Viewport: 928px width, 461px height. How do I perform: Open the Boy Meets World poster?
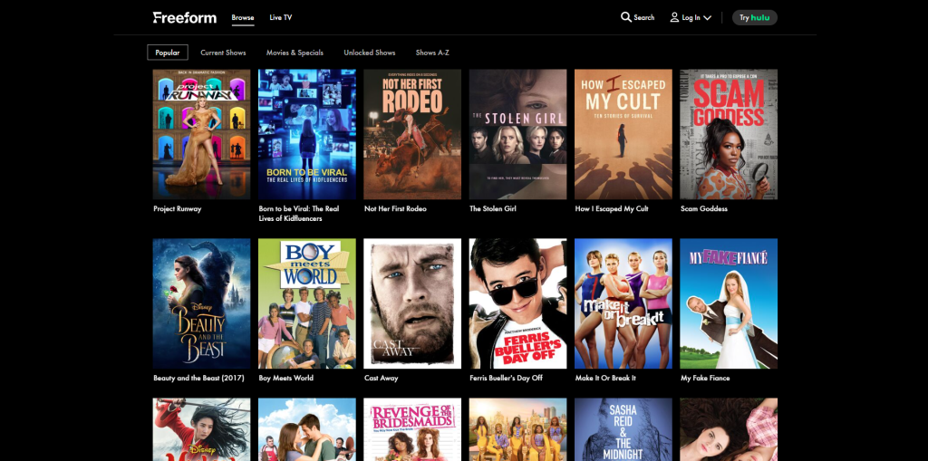[306, 303]
